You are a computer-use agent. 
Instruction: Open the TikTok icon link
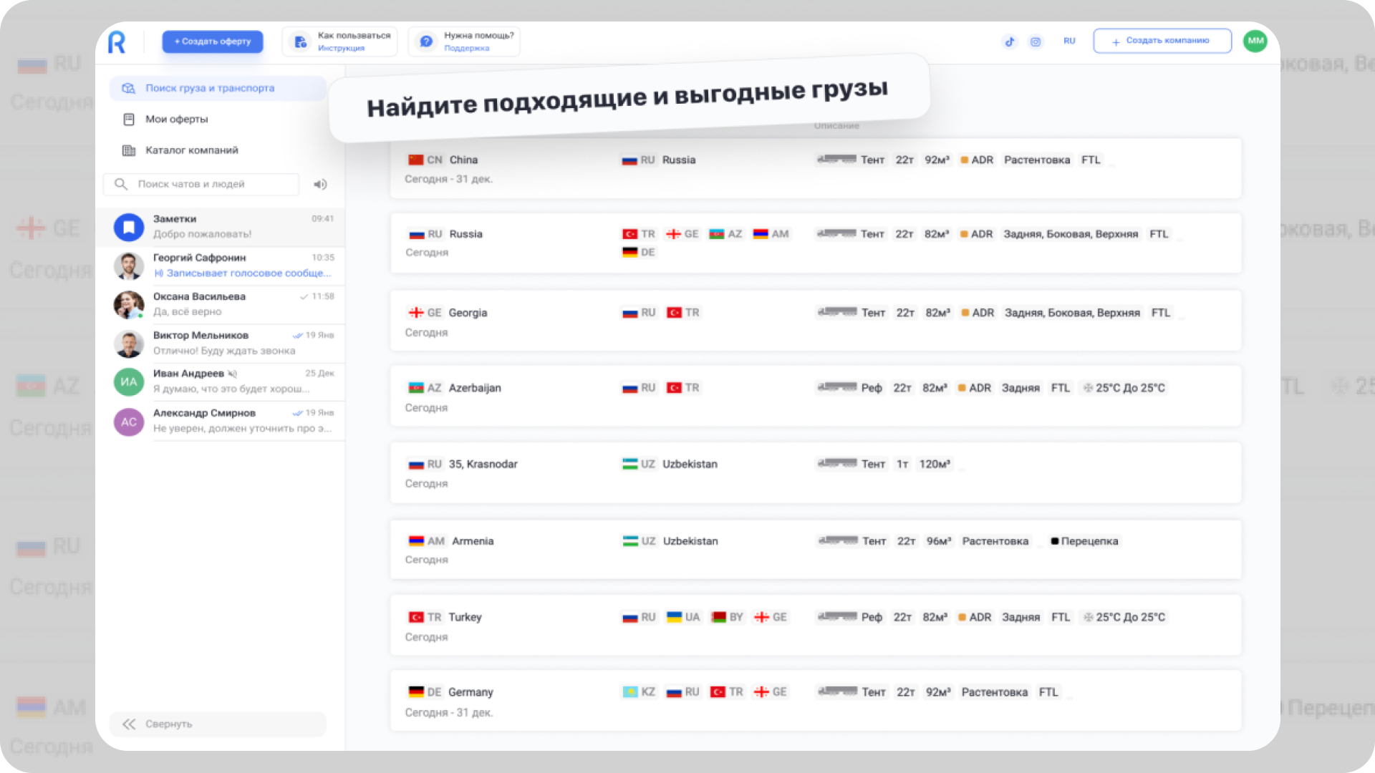1010,42
